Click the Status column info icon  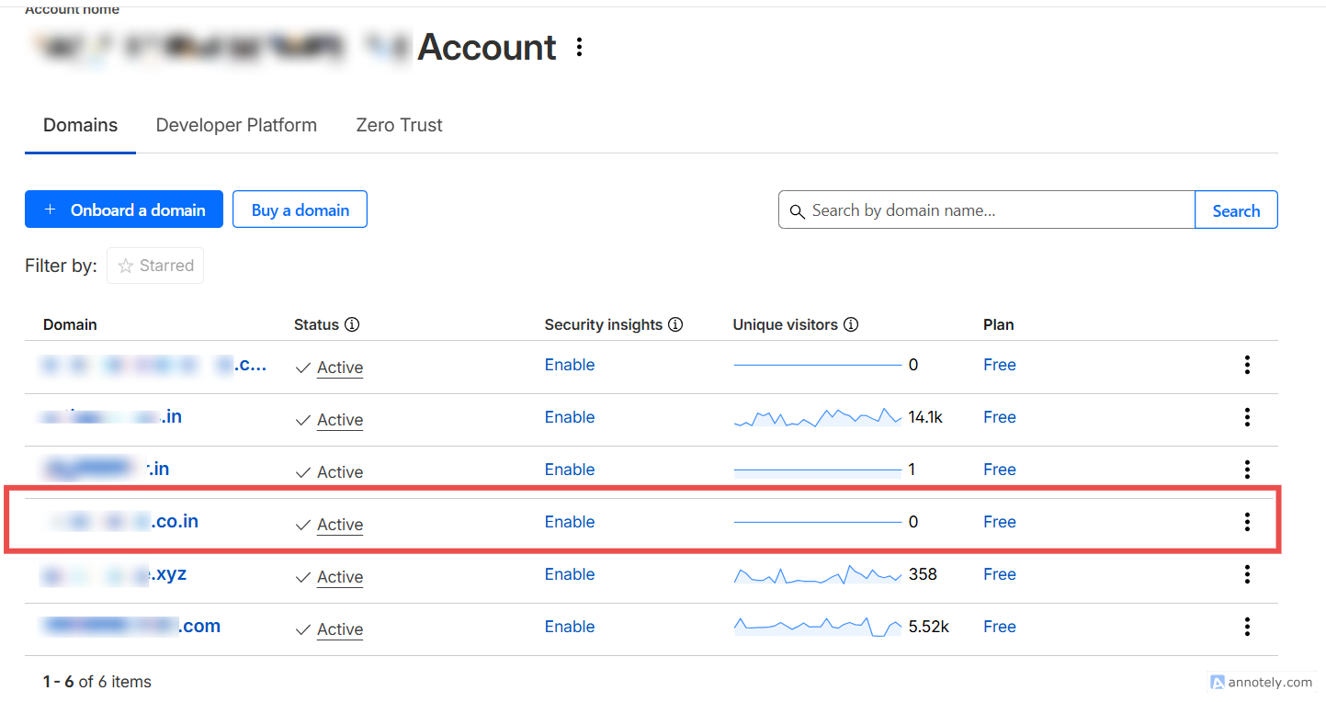coord(352,324)
